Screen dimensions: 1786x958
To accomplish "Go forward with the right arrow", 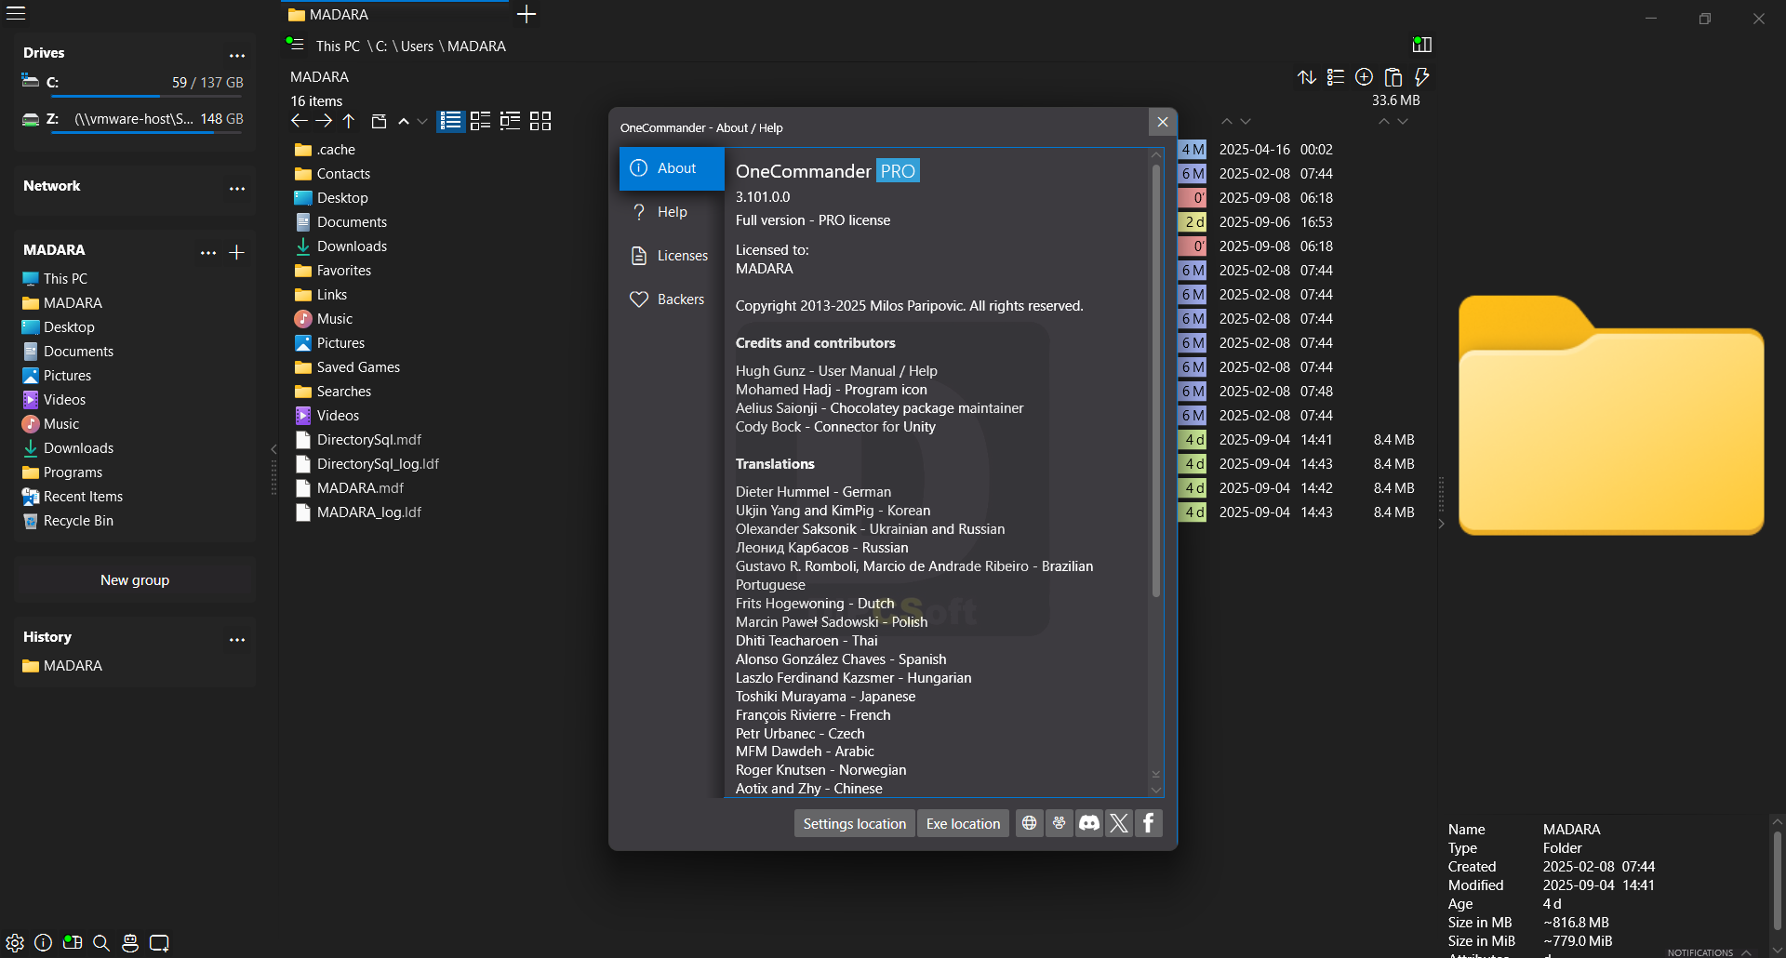I will 324,121.
